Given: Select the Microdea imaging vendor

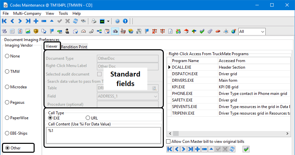Looking at the screenshot, I should (x=7, y=87).
